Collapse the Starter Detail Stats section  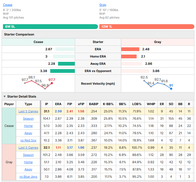coord(5,97)
